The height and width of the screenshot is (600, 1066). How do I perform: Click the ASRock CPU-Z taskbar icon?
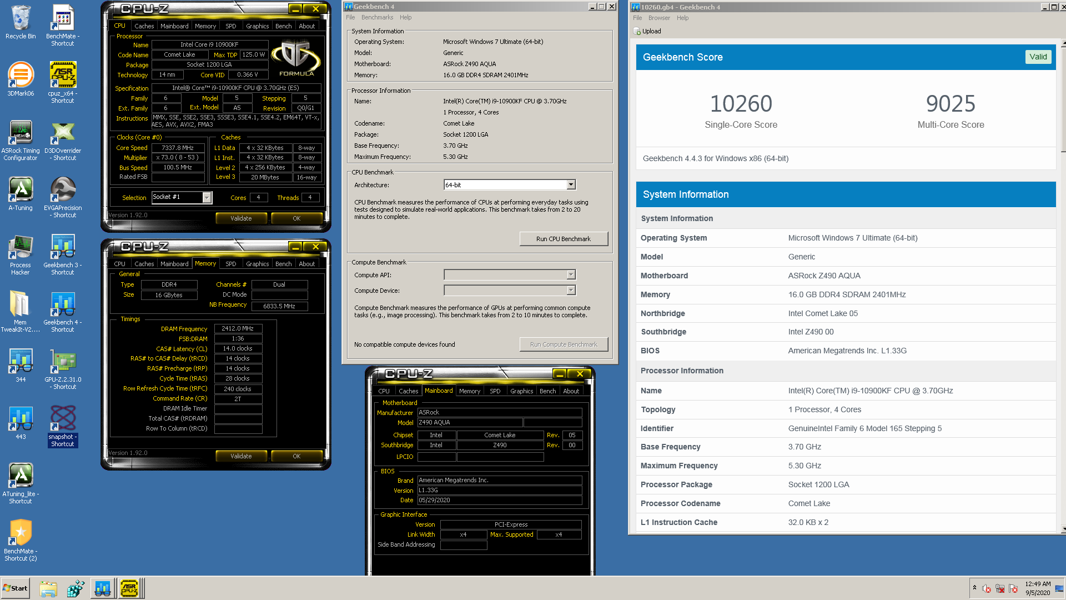(129, 588)
